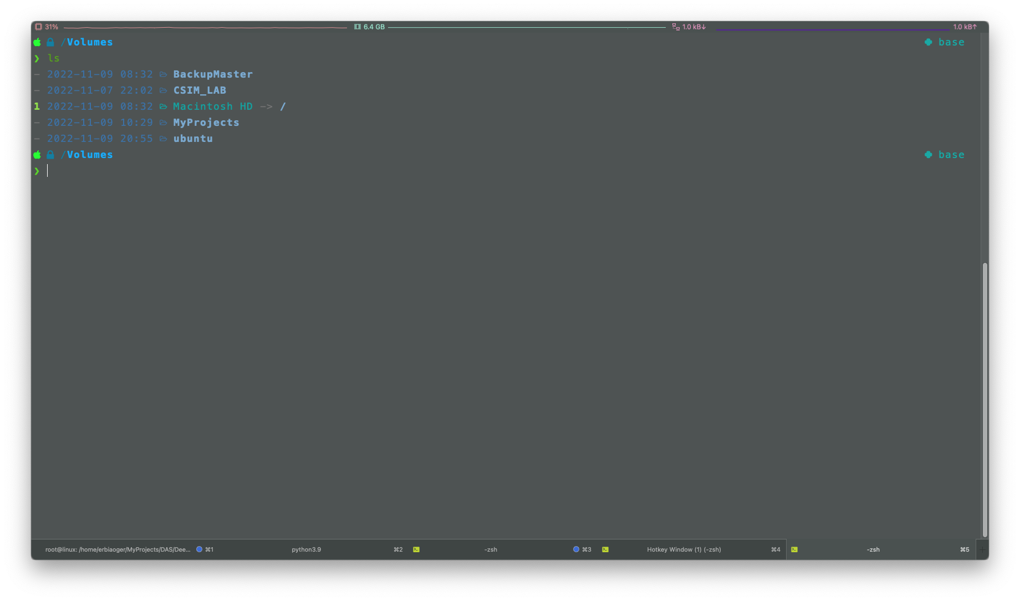Open a new tab with the plus button
Screen dimensions: 1020x601
pos(982,549)
